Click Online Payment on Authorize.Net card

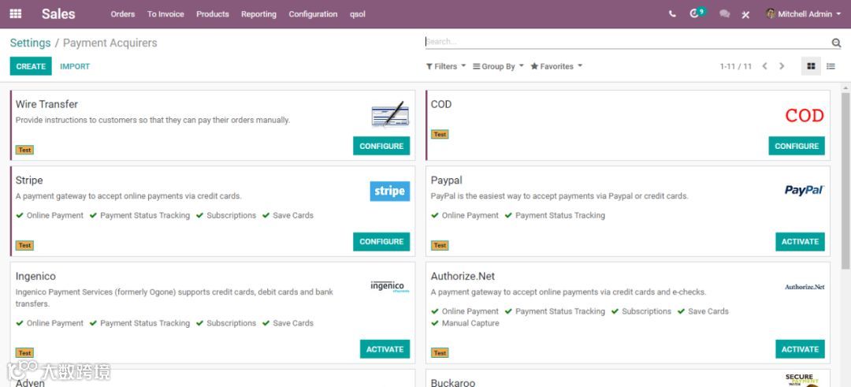coord(465,311)
